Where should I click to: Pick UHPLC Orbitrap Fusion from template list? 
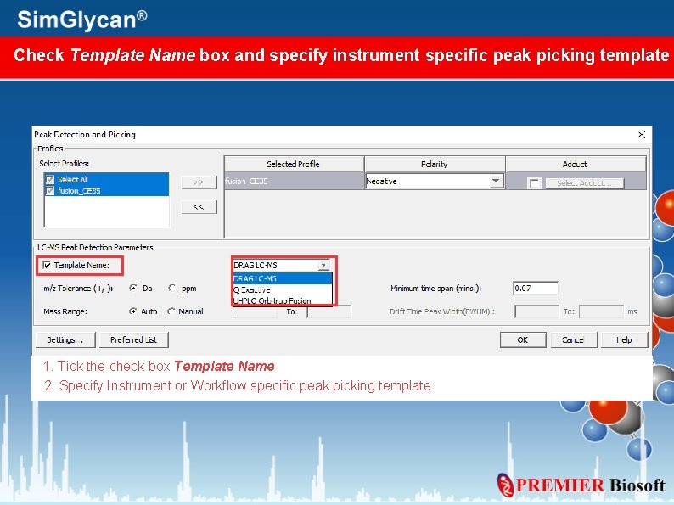click(283, 300)
